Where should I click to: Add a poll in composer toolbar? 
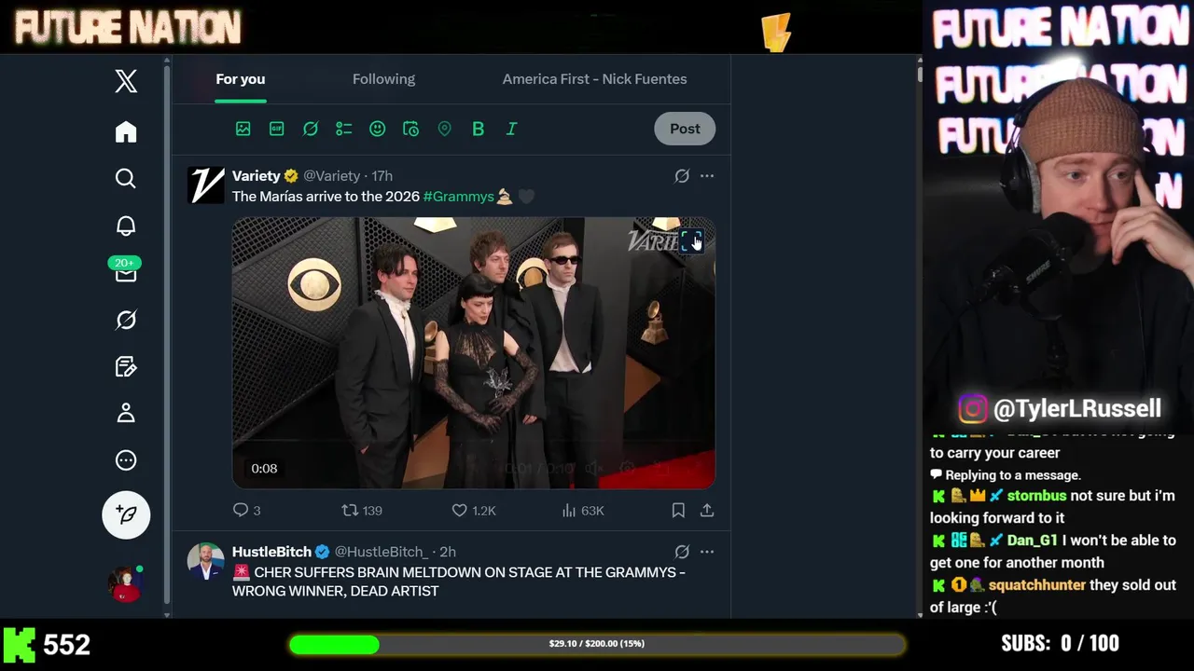[x=344, y=129]
